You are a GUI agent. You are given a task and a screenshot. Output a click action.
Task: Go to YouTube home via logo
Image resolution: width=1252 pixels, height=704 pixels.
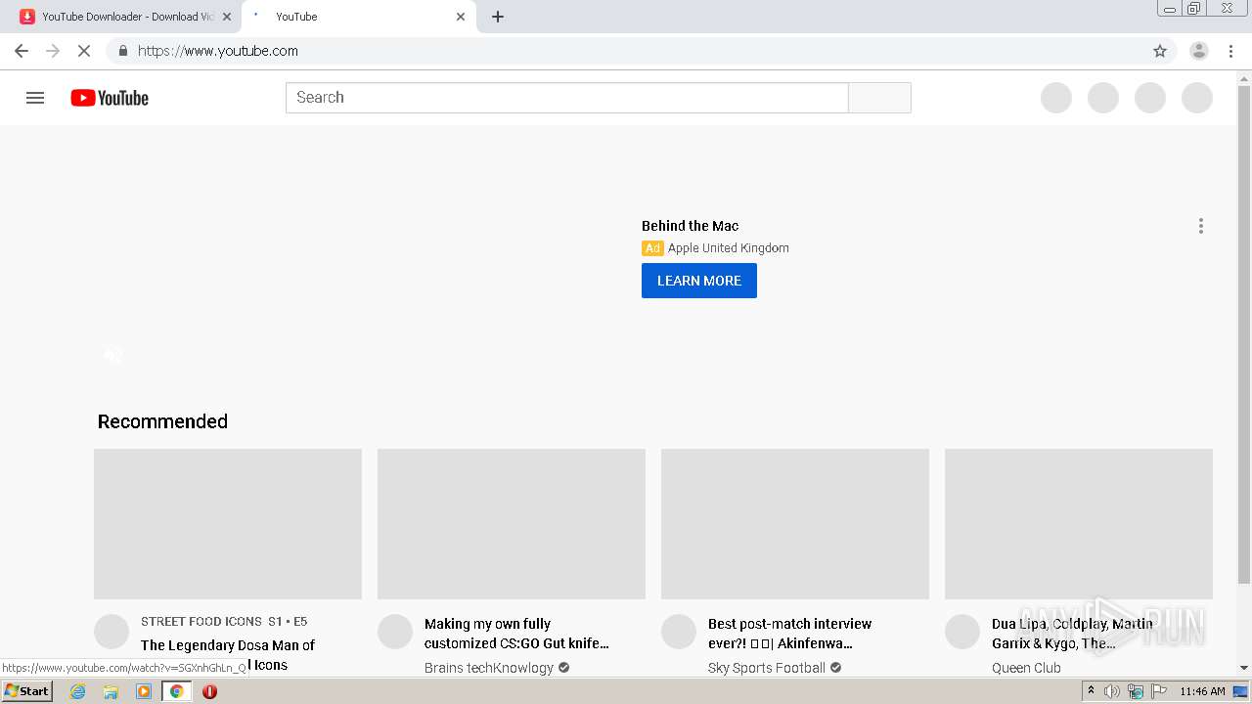coord(110,98)
